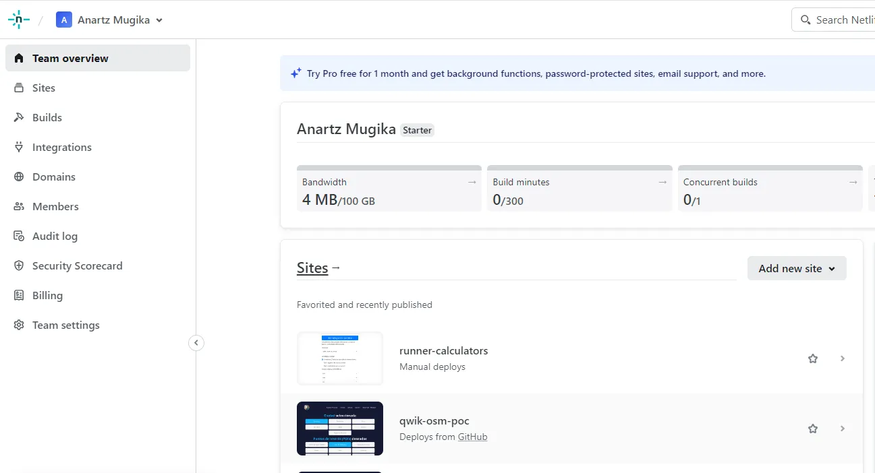
Task: Navigate to Domains in the sidebar
Action: click(x=98, y=177)
